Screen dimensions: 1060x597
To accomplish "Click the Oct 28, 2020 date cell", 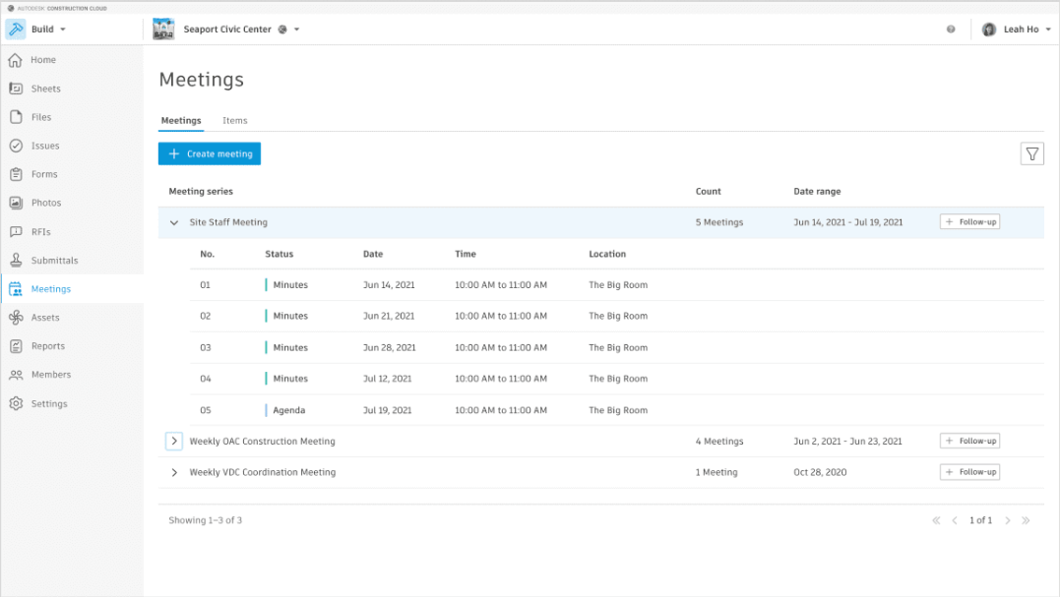I will [x=820, y=472].
